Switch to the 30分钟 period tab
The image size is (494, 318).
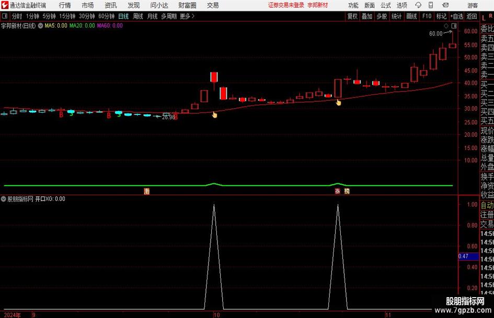(87, 16)
